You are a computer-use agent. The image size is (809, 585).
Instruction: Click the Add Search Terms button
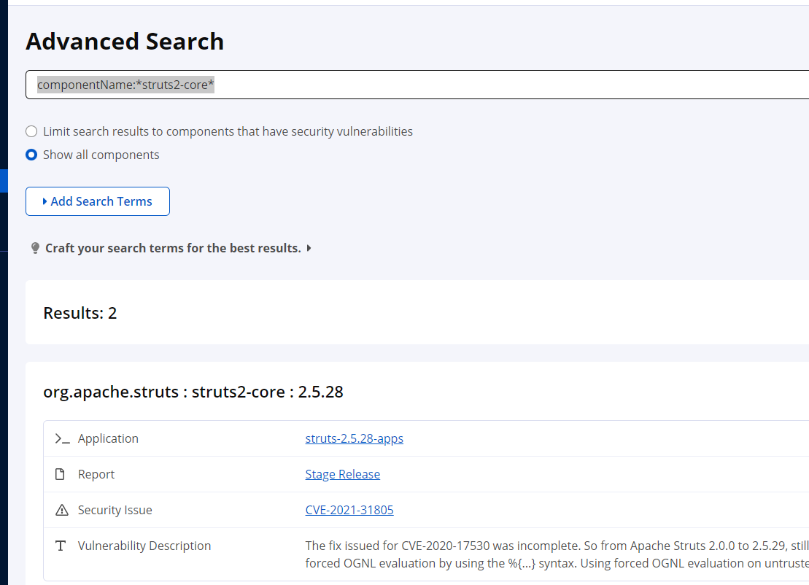(98, 201)
